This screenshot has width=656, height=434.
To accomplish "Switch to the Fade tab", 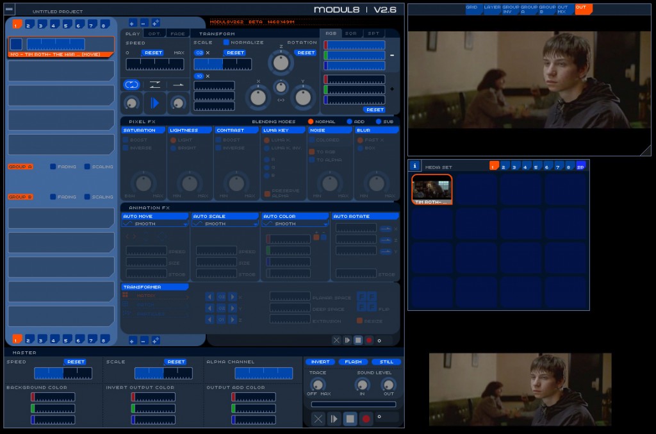I will click(178, 33).
